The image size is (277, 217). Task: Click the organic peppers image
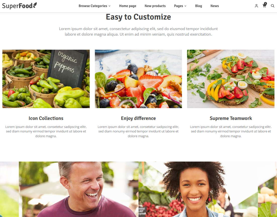pos(46,79)
